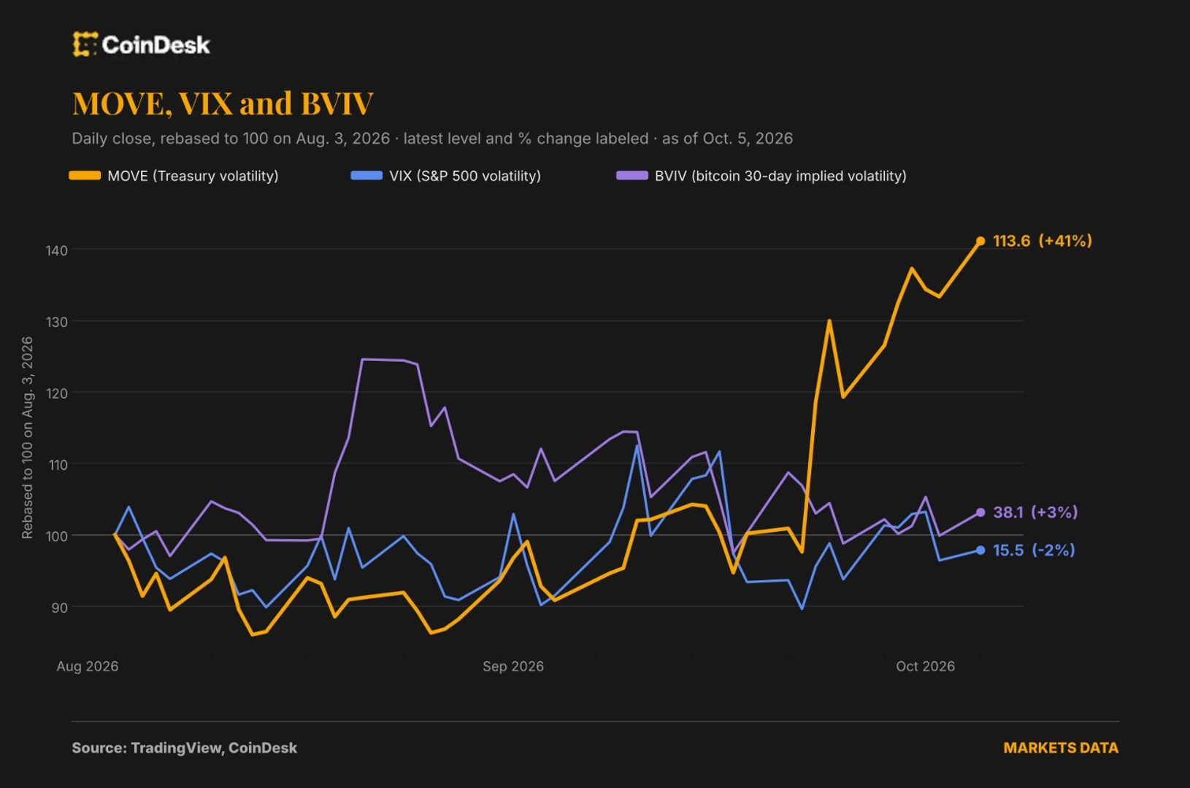Click the 140 y-axis tick label

pyautogui.click(x=56, y=250)
